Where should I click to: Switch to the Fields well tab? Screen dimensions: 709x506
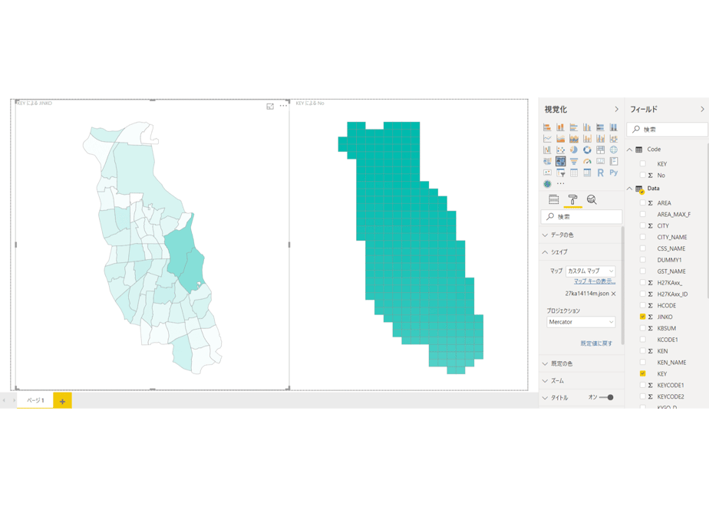pyautogui.click(x=553, y=199)
